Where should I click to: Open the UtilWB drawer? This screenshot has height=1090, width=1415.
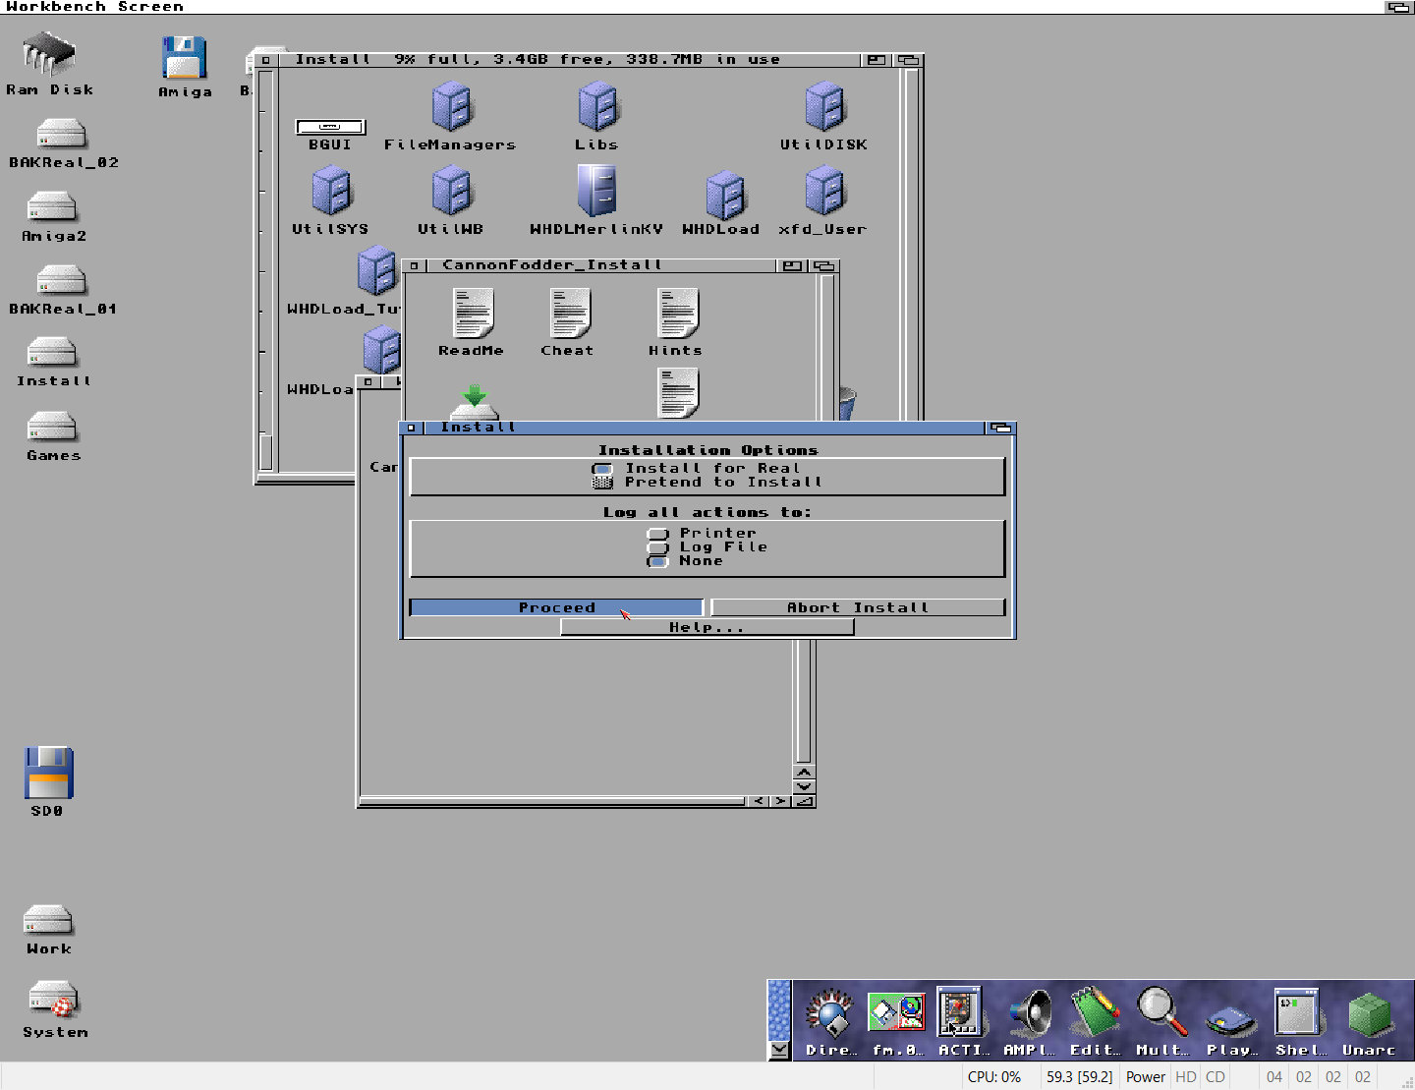[452, 191]
